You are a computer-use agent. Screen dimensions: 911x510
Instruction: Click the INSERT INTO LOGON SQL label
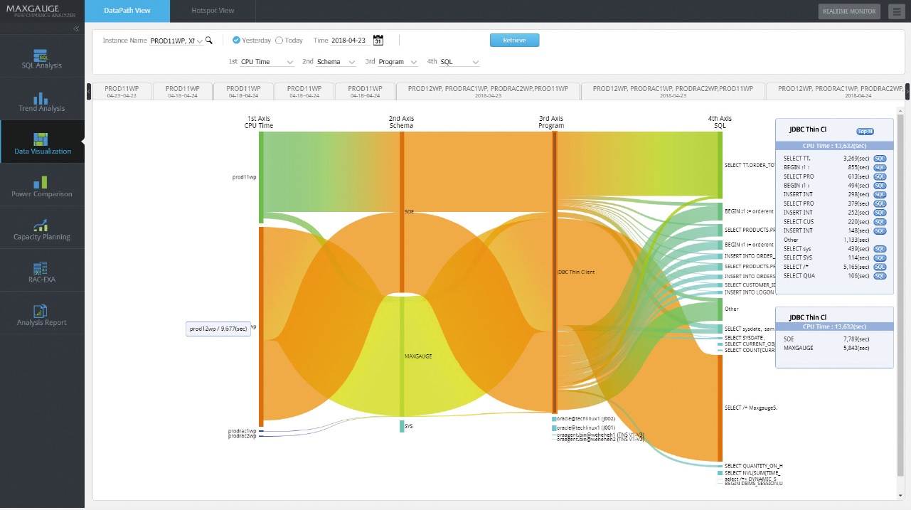click(x=750, y=292)
